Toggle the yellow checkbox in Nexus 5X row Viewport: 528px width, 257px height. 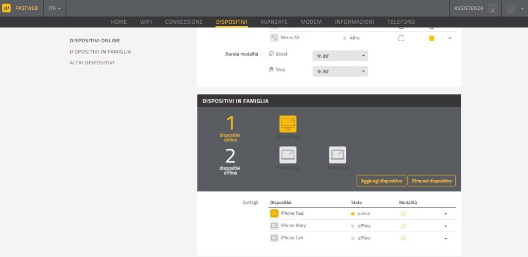pyautogui.click(x=432, y=38)
